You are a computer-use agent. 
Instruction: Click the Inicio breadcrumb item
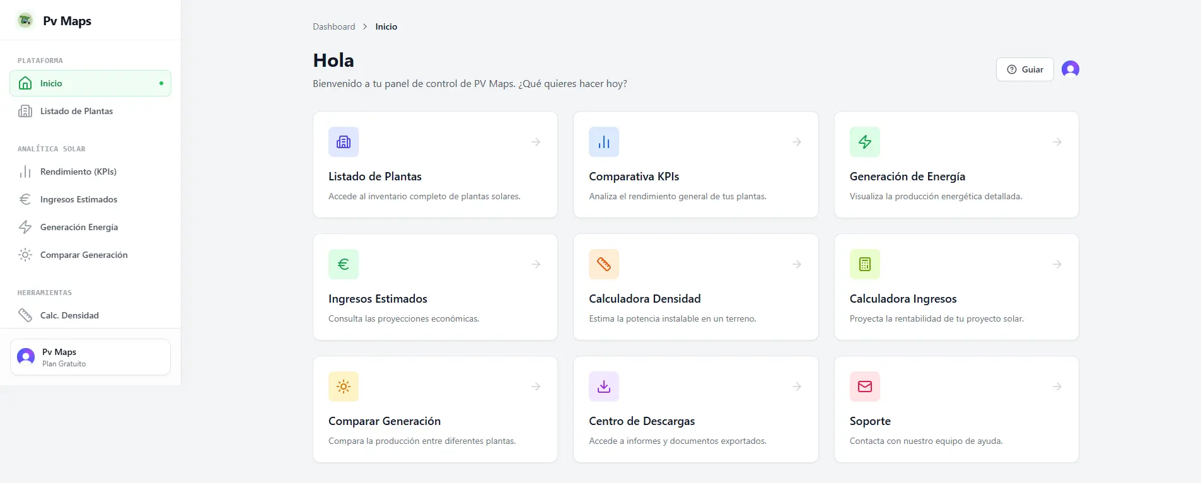point(386,26)
